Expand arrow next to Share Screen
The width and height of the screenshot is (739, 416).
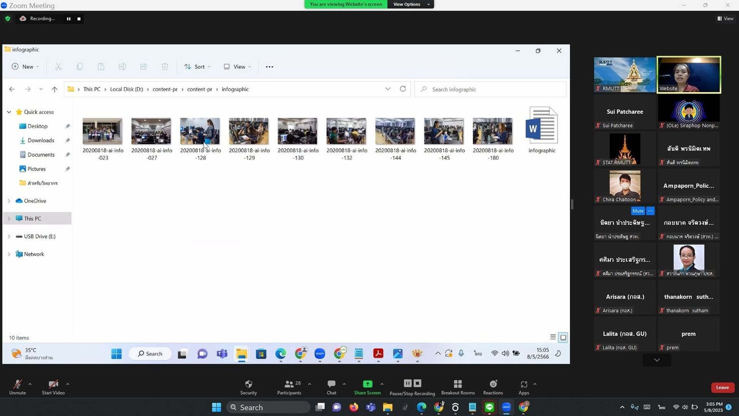coord(382,384)
